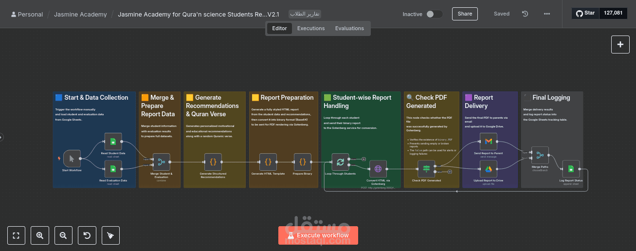Zoom in on the workflow canvas

tap(40, 235)
